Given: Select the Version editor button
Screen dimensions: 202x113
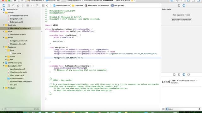Looking at the screenshot, I should [x=182, y=1].
